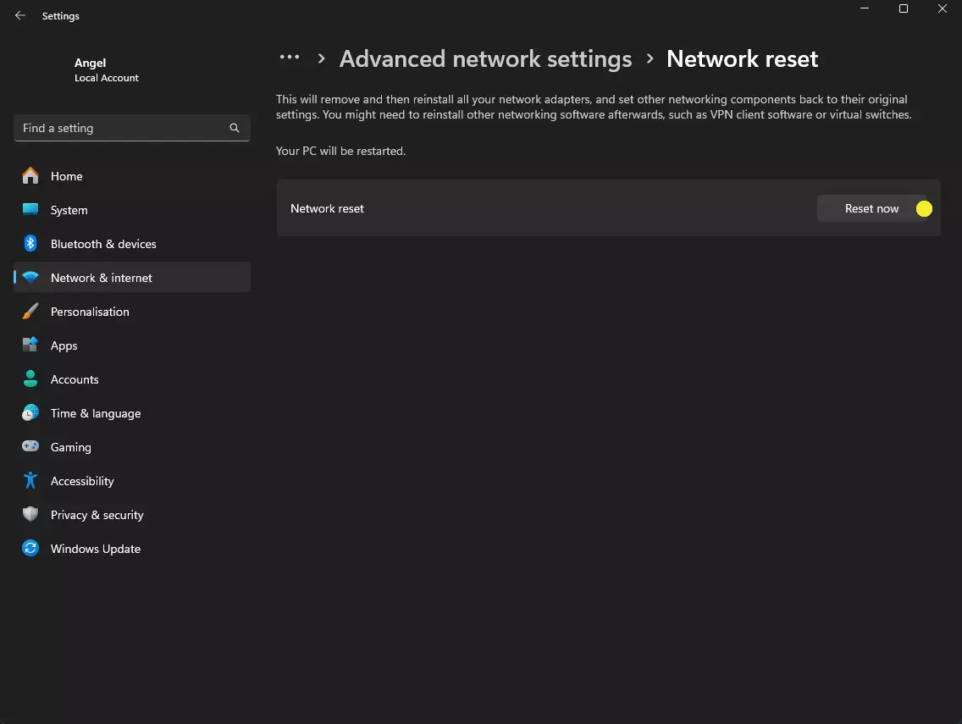Image resolution: width=962 pixels, height=724 pixels.
Task: Open Apps using its grid icon
Action: pyautogui.click(x=30, y=345)
